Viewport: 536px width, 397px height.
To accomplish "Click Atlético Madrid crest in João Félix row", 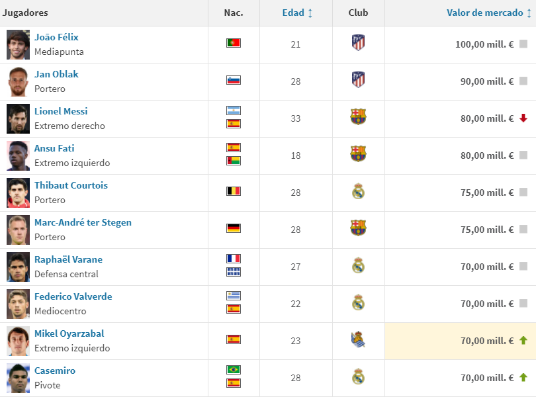I will point(358,44).
